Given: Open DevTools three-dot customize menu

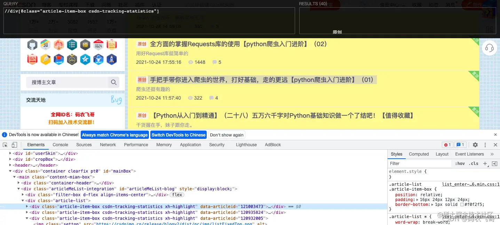Looking at the screenshot, I should click(x=485, y=145).
